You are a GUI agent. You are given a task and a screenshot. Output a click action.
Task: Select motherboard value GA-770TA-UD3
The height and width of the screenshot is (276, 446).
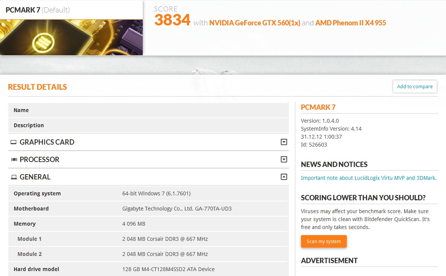[x=177, y=209]
